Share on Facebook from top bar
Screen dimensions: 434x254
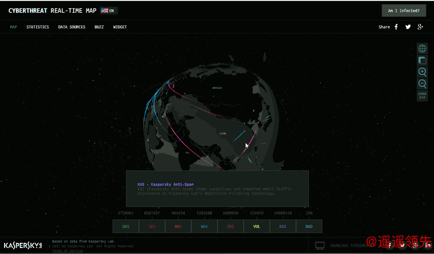(396, 27)
